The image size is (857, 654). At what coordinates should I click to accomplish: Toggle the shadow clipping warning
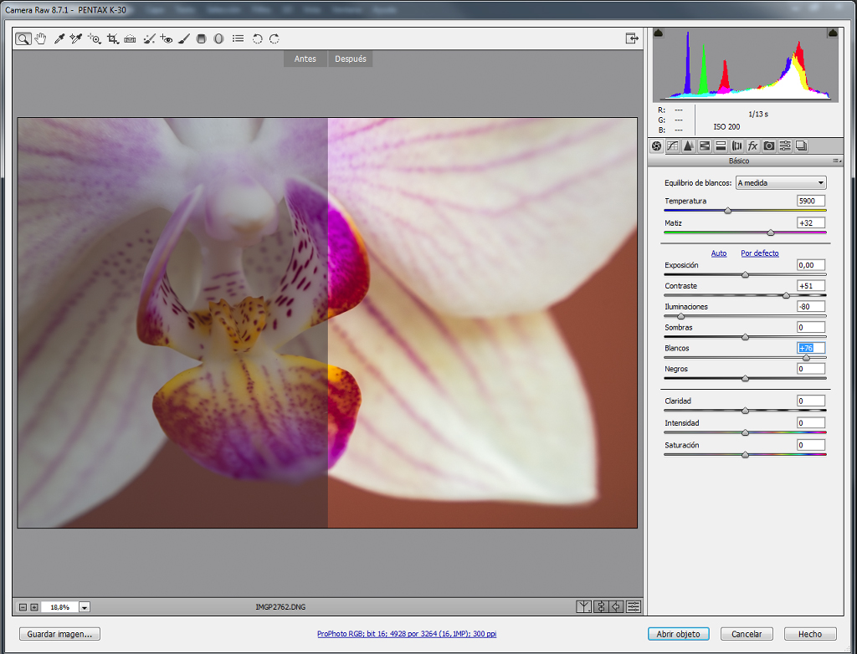click(659, 33)
